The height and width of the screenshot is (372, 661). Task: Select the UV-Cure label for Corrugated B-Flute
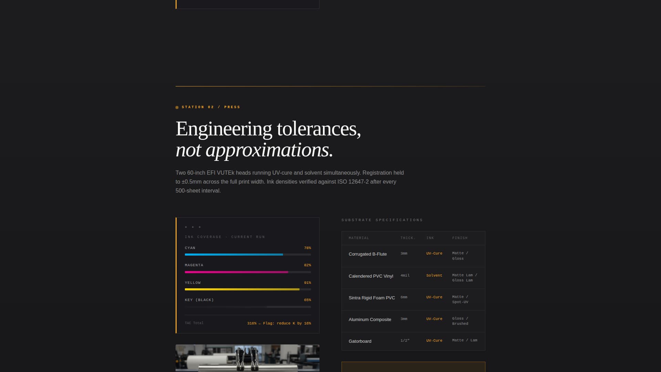click(434, 253)
